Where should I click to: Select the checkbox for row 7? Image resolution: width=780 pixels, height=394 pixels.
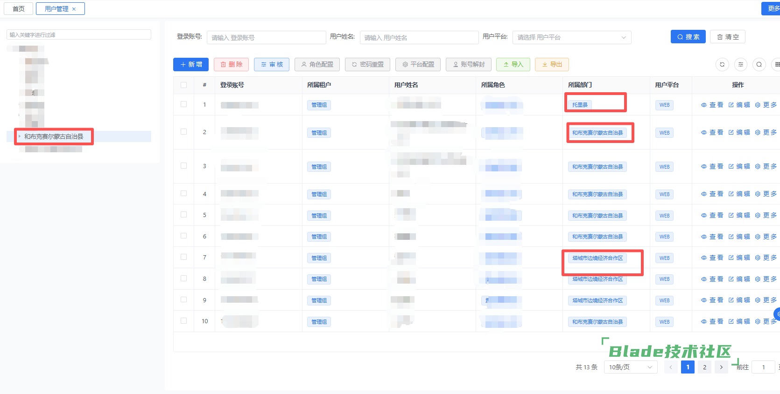pyautogui.click(x=183, y=257)
